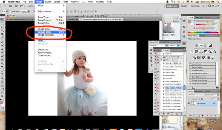Add an Invert adjustment
This screenshot has width=222, height=130.
pyautogui.click(x=194, y=58)
